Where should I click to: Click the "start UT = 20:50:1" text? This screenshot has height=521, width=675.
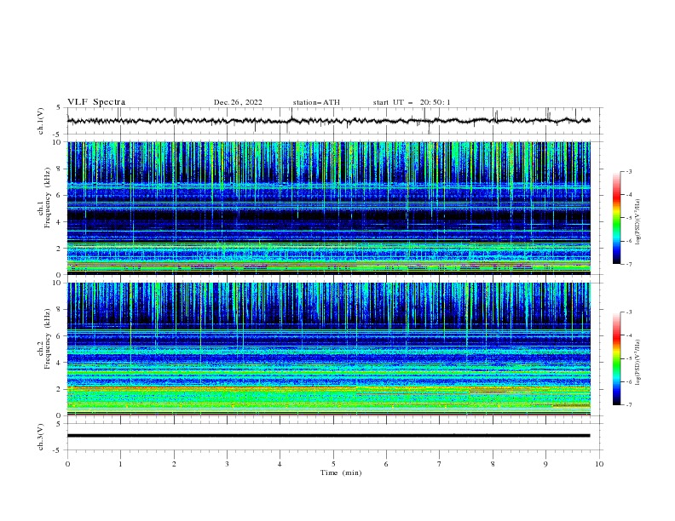tap(411, 102)
